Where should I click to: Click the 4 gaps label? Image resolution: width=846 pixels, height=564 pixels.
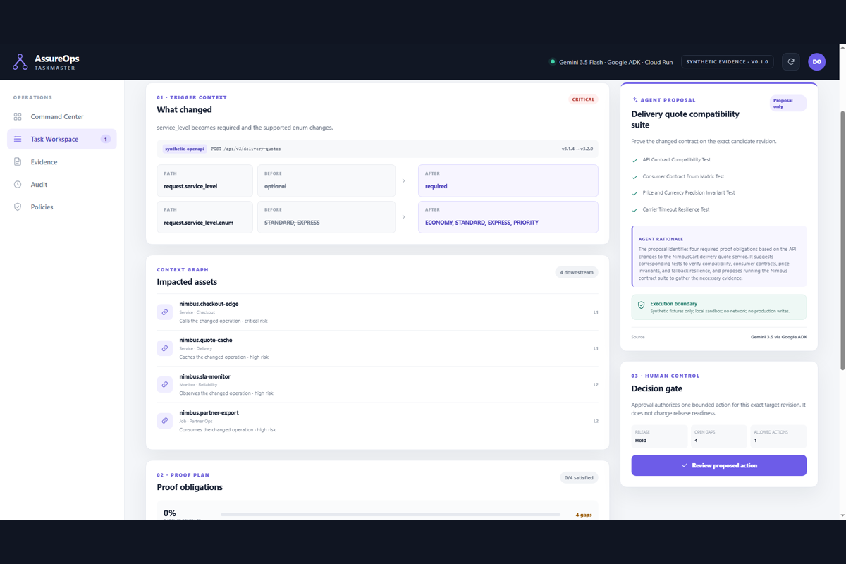coord(583,515)
